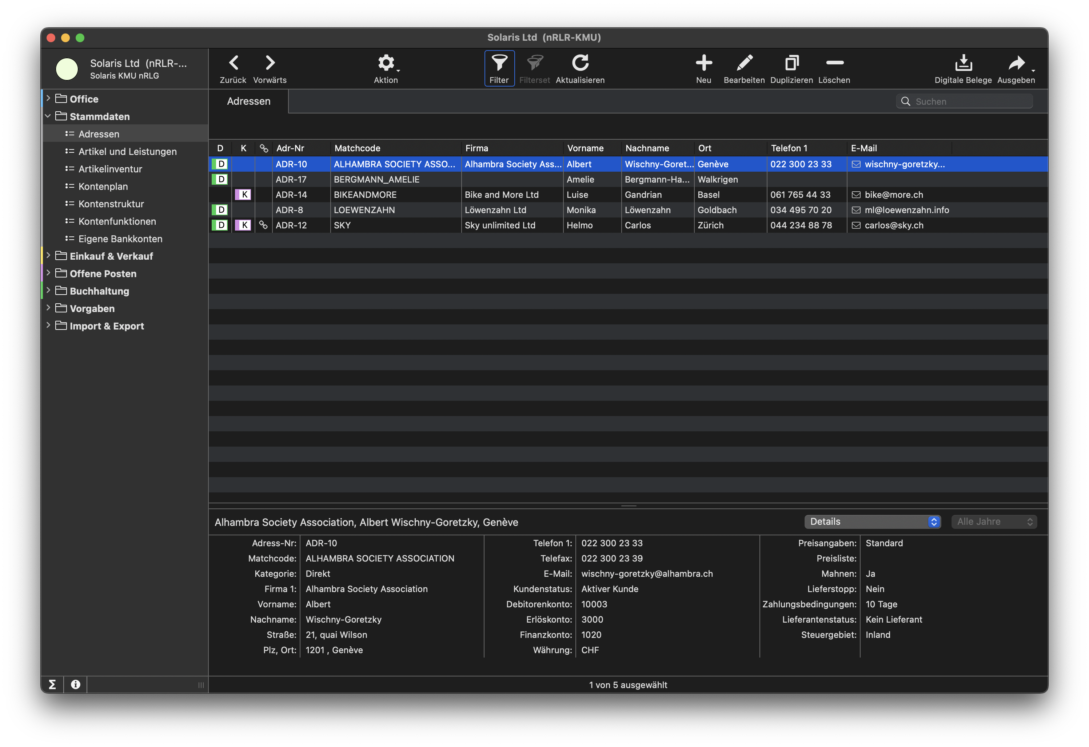
Task: Go back with the Zurück button
Action: click(234, 63)
